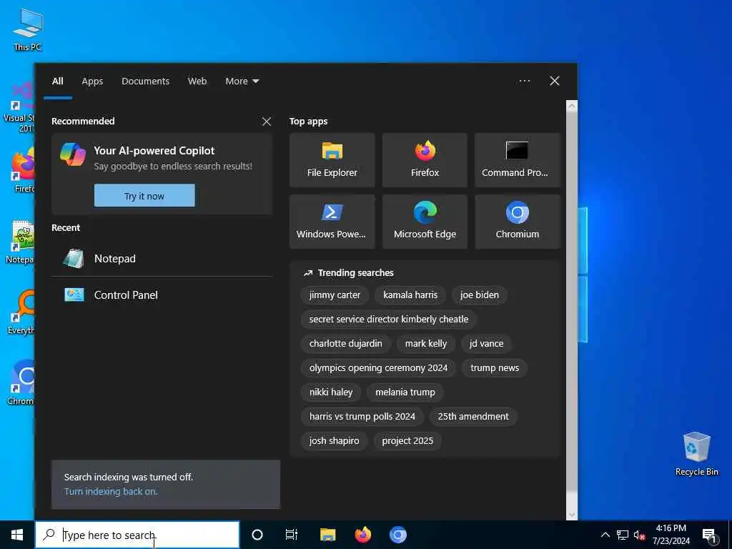Select nikki haley trending chip
This screenshot has height=549, width=732.
coord(331,392)
